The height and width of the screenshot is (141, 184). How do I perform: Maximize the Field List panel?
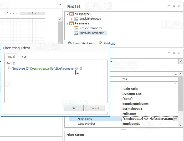169,7
